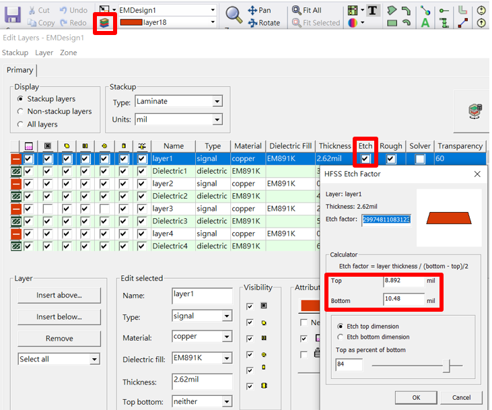Select the All layers radio button
This screenshot has width=492, height=410.
20,125
